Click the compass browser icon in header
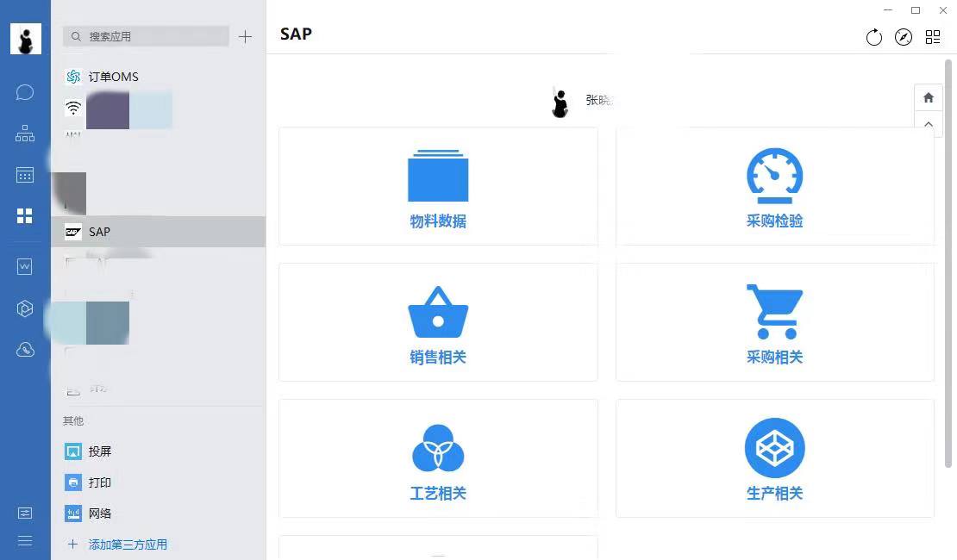Screen dimensions: 957x560 [903, 37]
